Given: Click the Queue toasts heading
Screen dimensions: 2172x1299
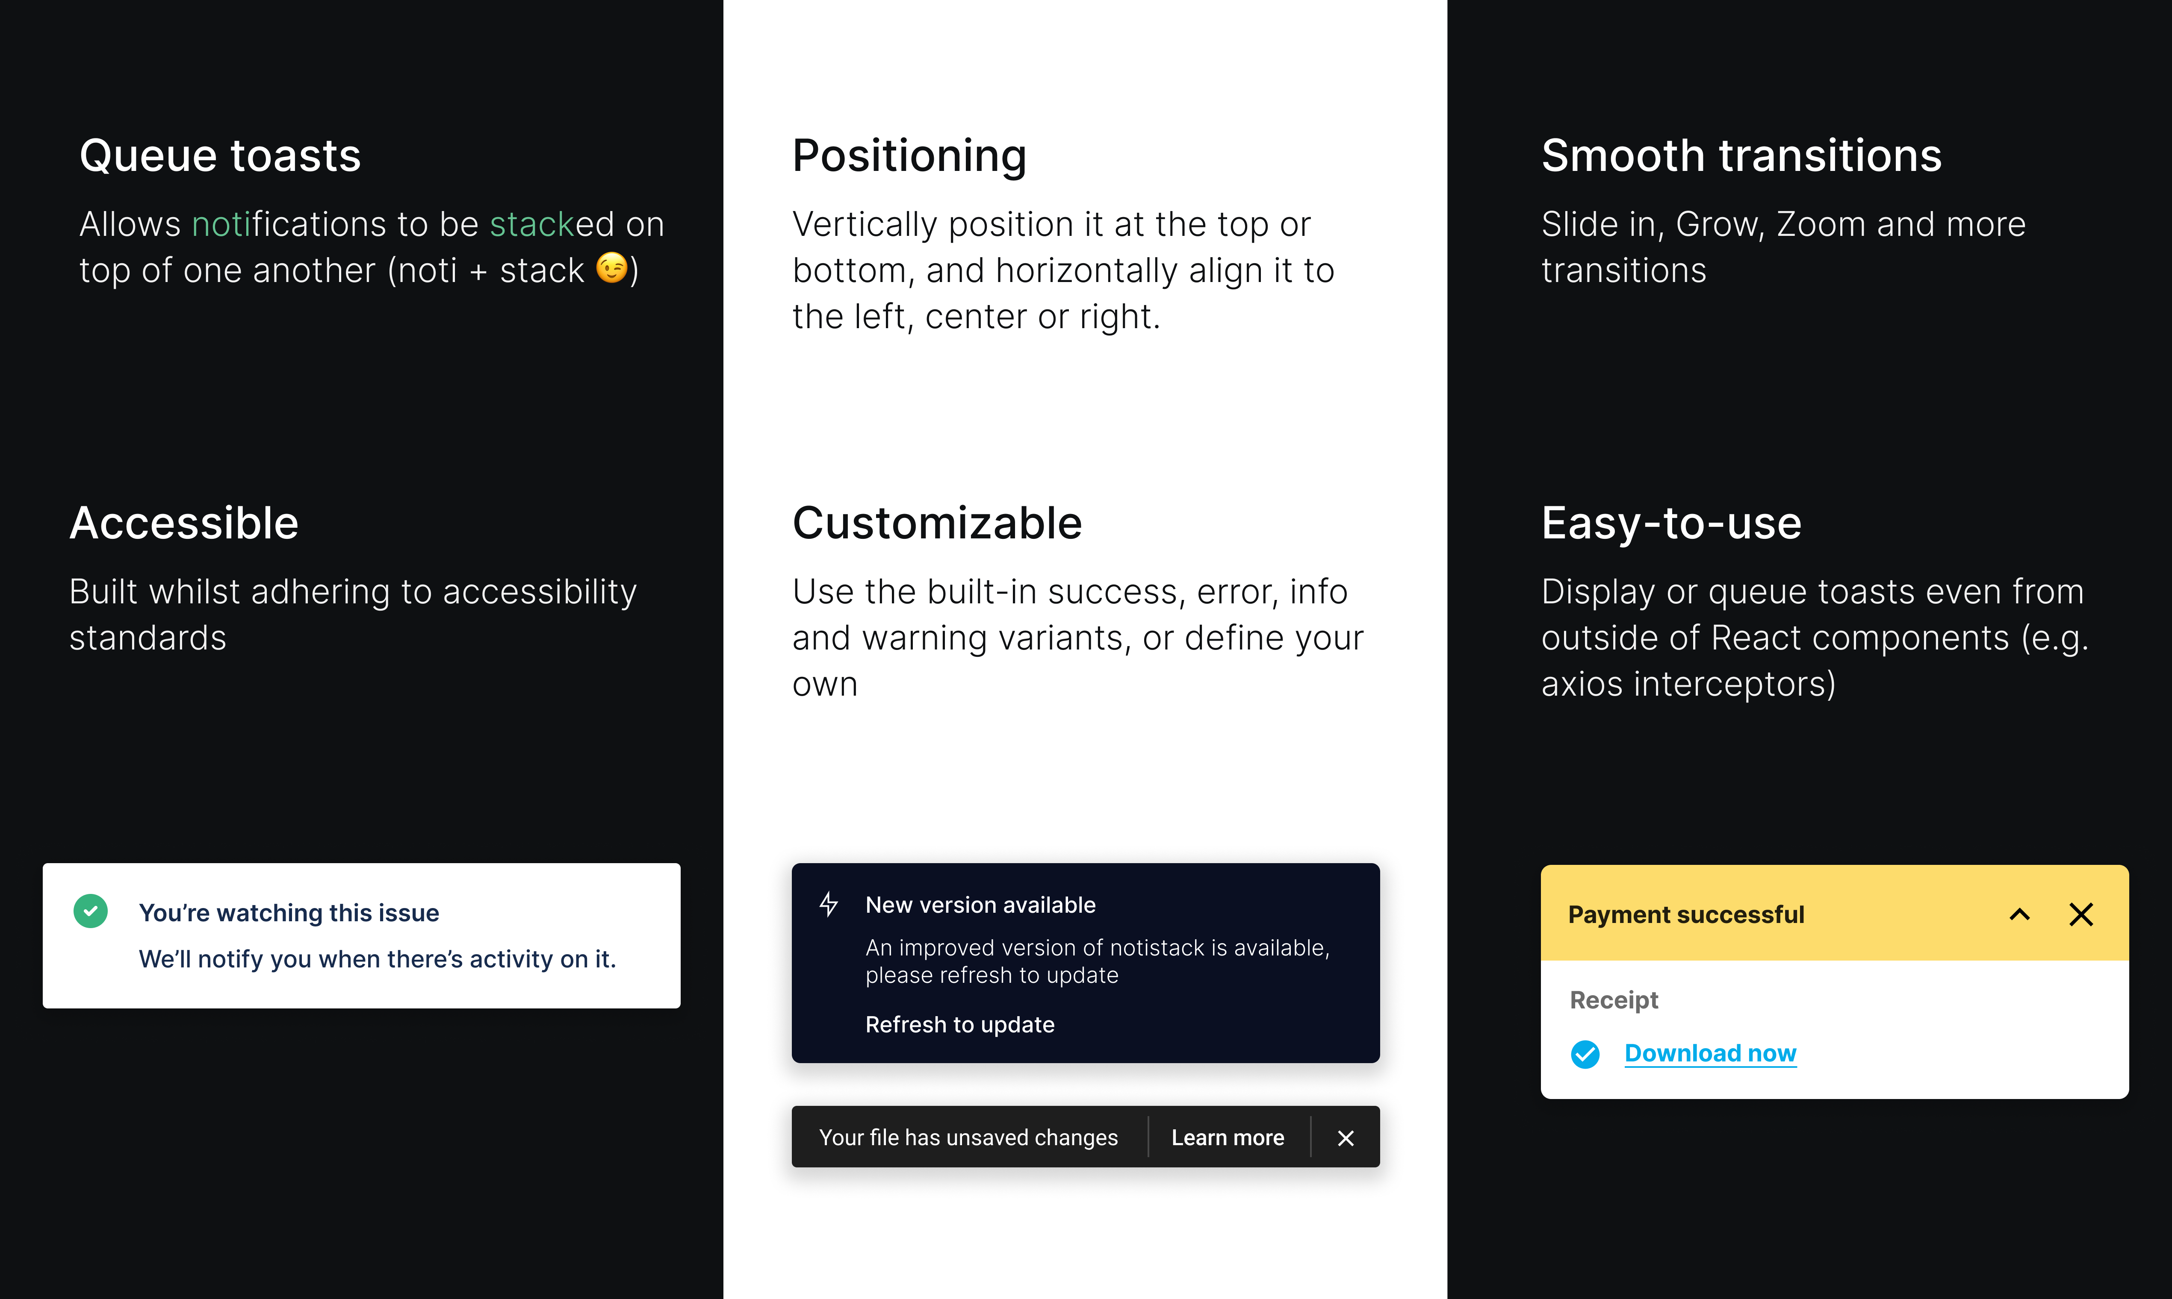Looking at the screenshot, I should (220, 156).
